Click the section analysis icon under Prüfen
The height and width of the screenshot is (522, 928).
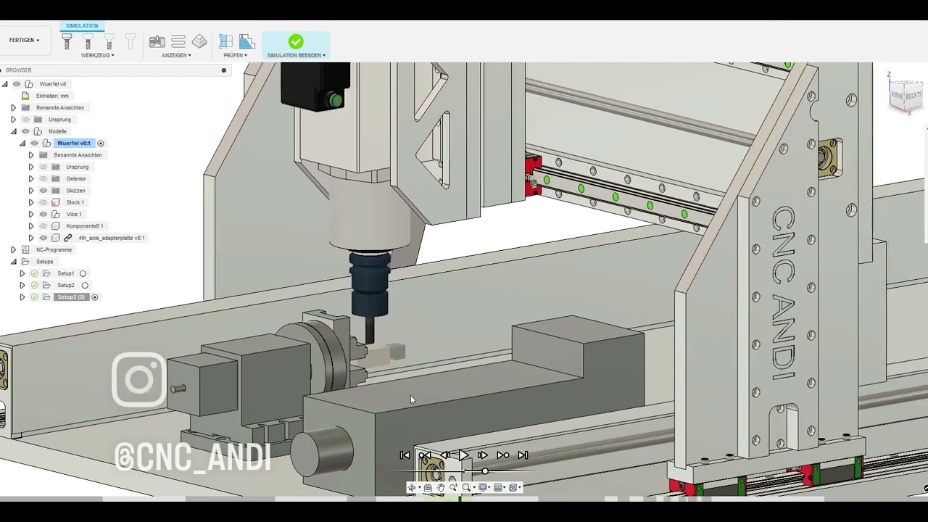(x=226, y=42)
